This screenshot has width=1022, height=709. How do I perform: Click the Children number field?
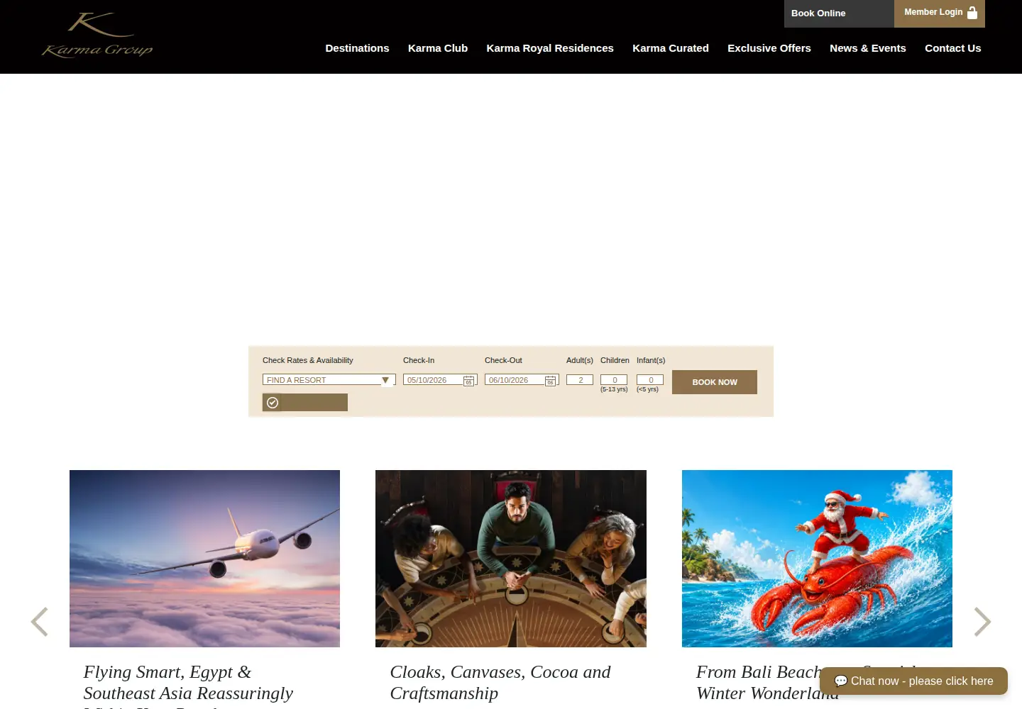pos(614,380)
